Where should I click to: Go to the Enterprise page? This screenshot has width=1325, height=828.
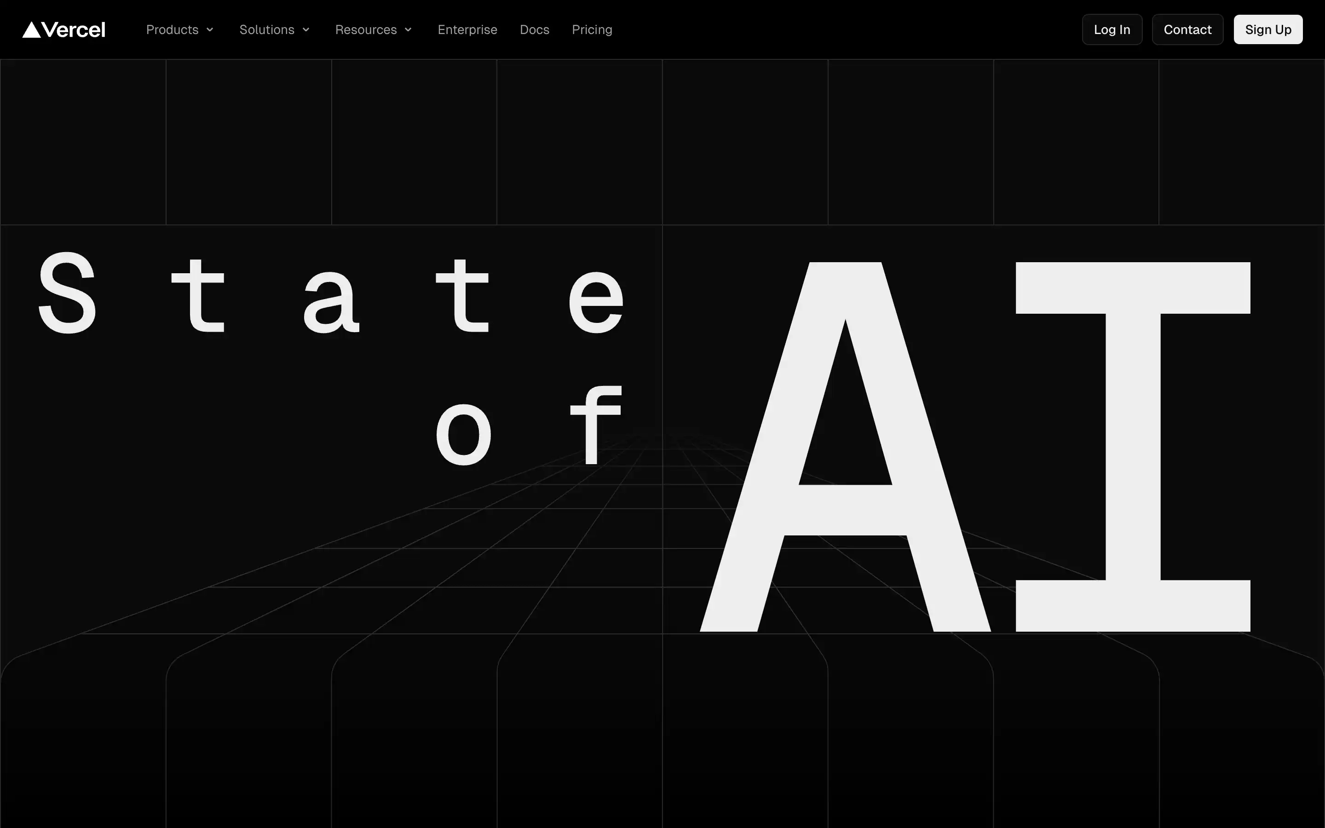pyautogui.click(x=467, y=29)
